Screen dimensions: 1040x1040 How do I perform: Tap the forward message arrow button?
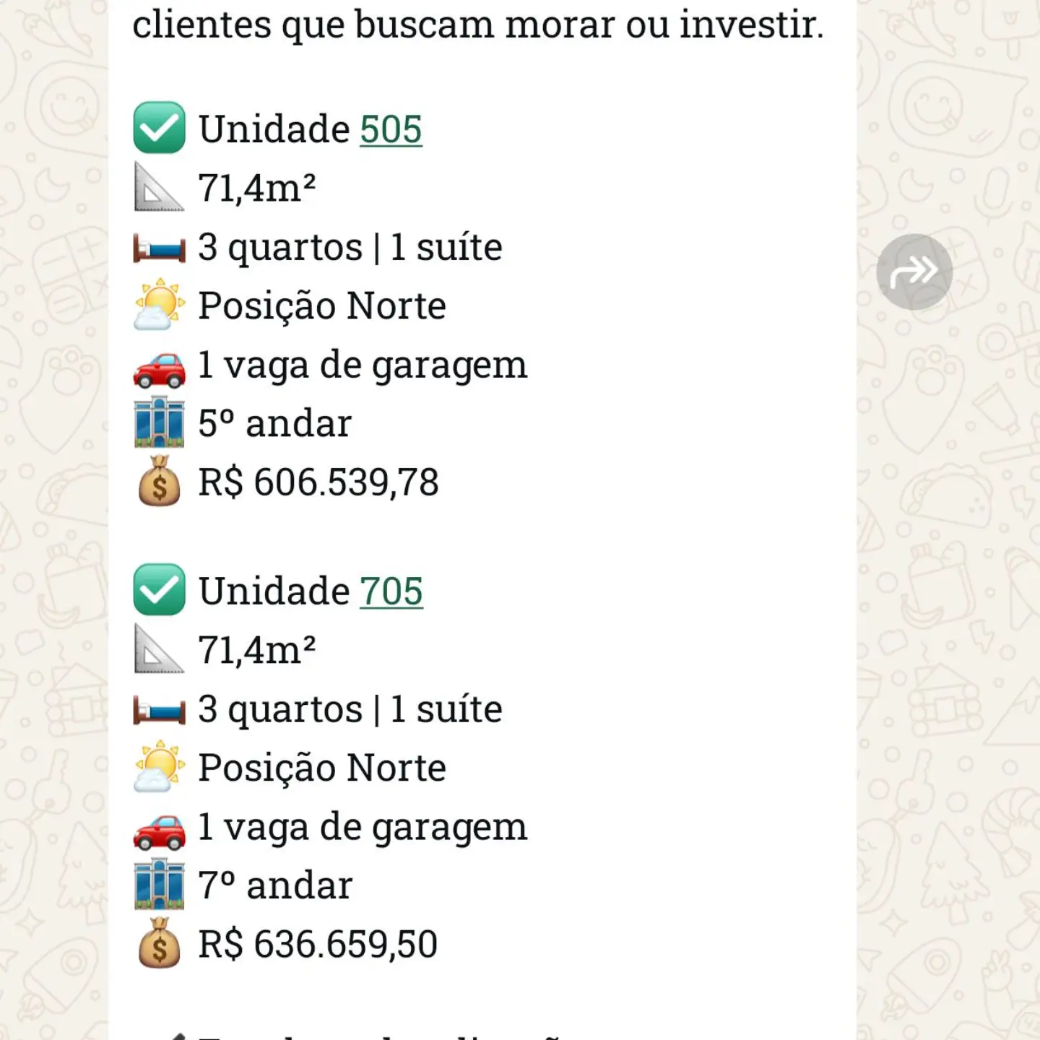[914, 272]
